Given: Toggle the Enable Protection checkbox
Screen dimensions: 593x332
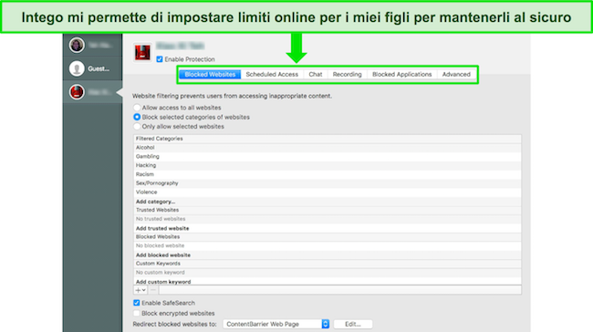Looking at the screenshot, I should coord(160,59).
